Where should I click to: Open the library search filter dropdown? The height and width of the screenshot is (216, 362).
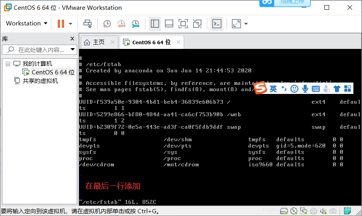(73, 49)
